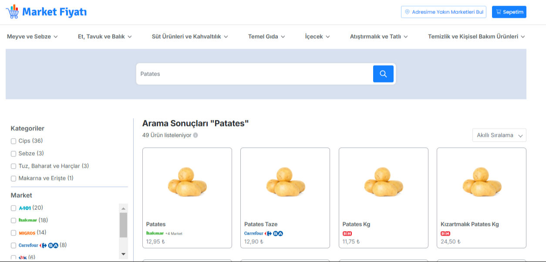Click the Hakmar logo under Patates product
The width and height of the screenshot is (546, 262).
coord(155,233)
